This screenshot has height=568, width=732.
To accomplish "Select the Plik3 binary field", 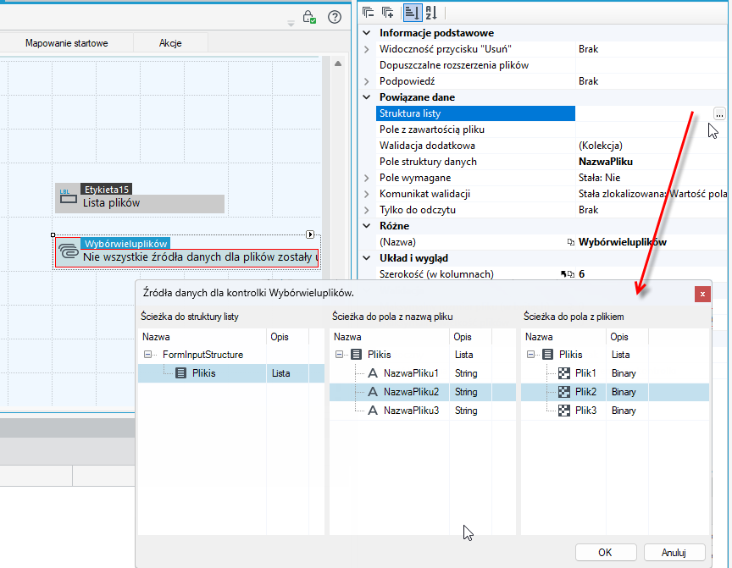I will point(585,411).
